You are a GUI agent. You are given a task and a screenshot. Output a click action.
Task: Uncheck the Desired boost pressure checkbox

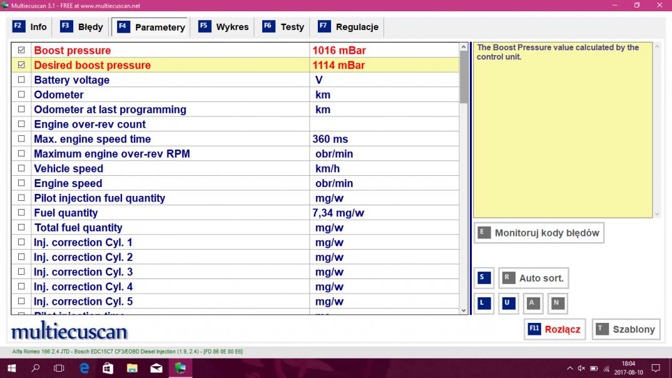[x=22, y=65]
